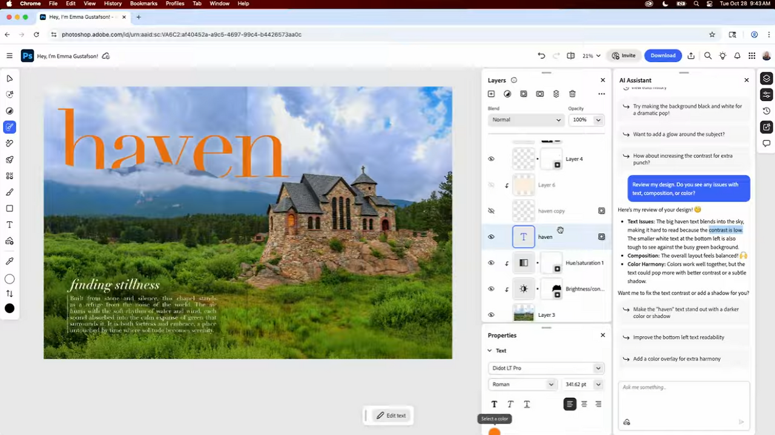Select the Type tool in left toolbar

[x=10, y=225]
